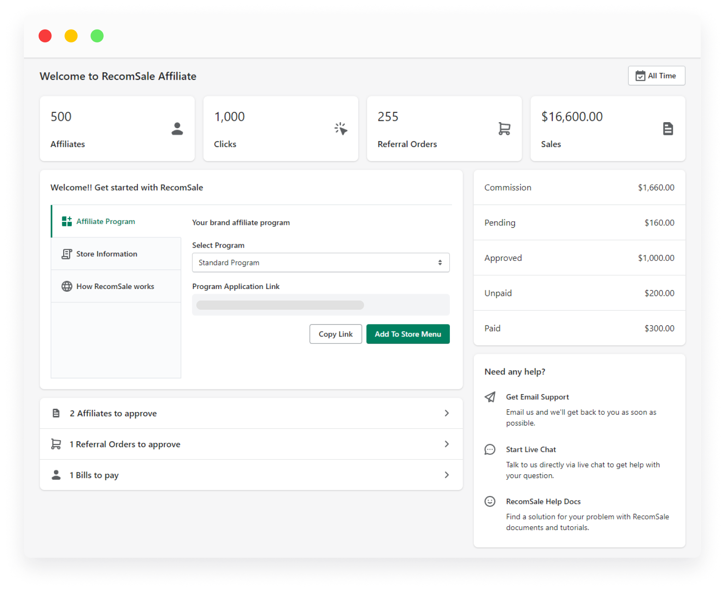
Task: Expand 1 Referral Orders to approve chevron
Action: 447,444
